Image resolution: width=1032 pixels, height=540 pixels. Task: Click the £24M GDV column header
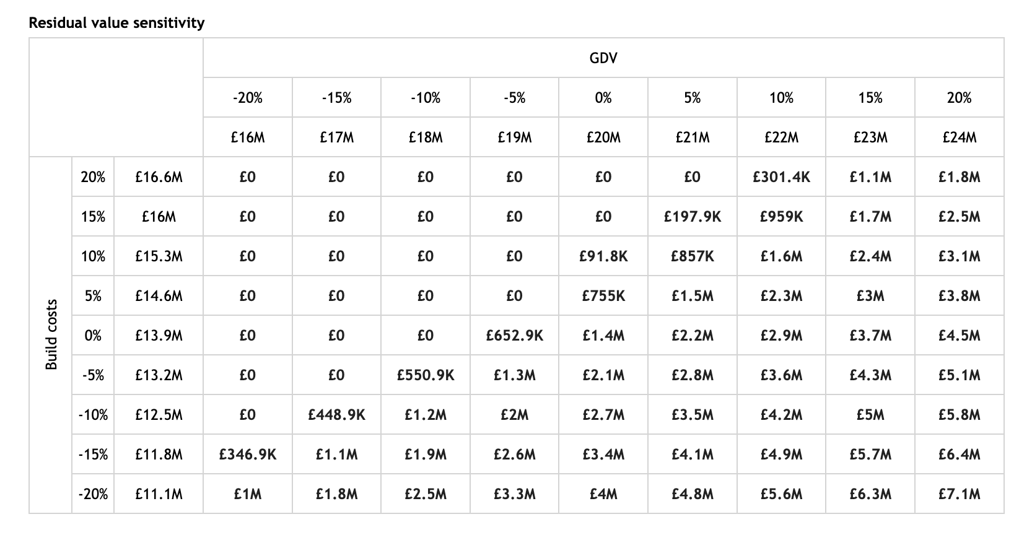[x=959, y=137]
